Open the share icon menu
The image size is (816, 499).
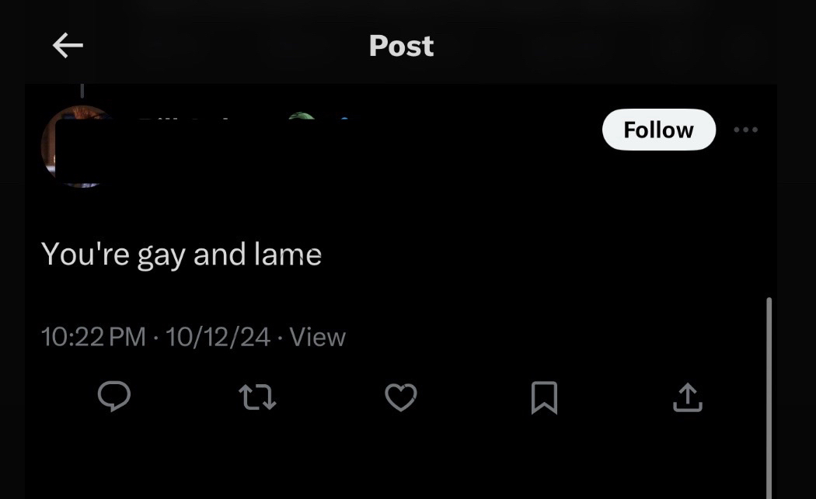[687, 397]
